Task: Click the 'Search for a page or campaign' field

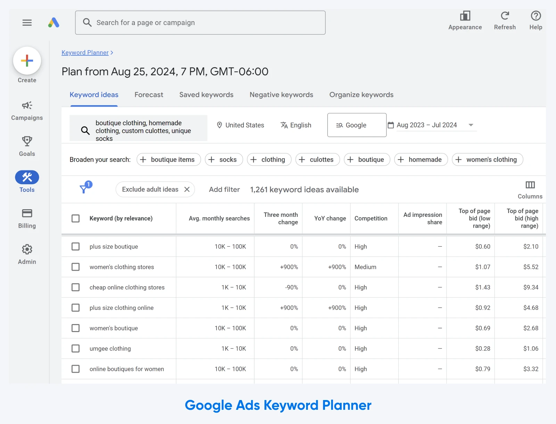Action: tap(200, 23)
